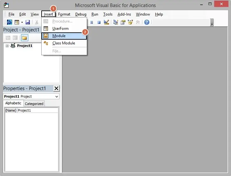Click the View Code icon in Project panel
This screenshot has width=231, height=176.
[8, 38]
